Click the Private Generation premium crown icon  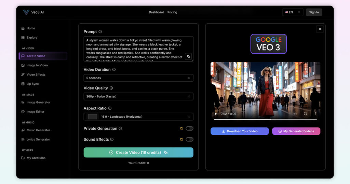(x=181, y=128)
